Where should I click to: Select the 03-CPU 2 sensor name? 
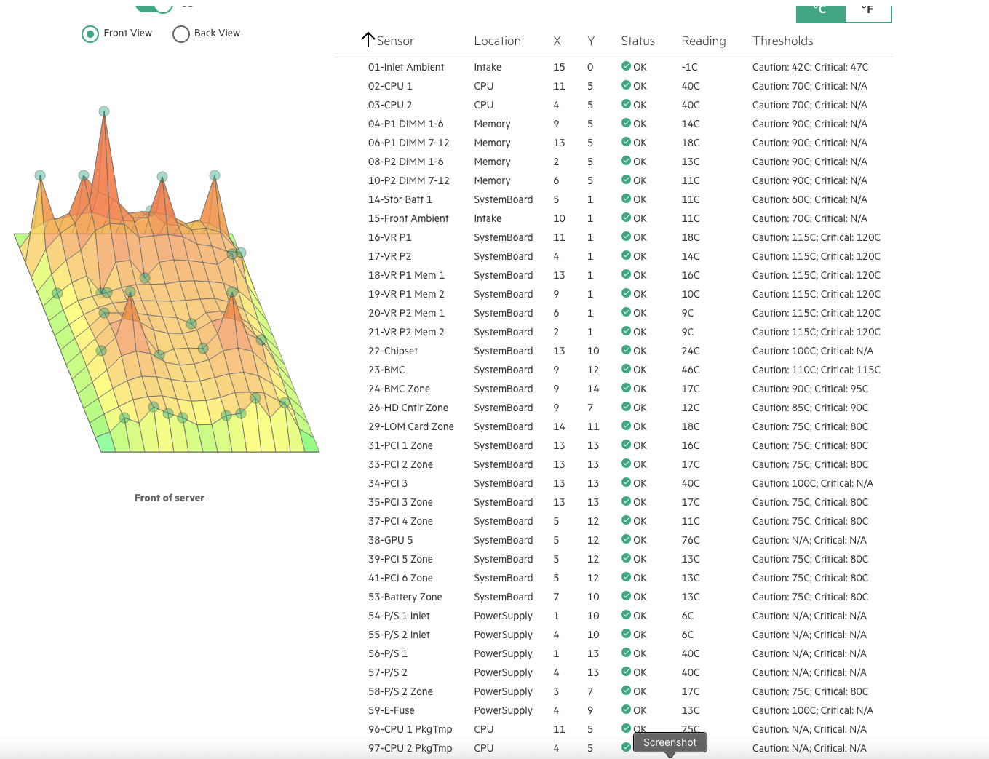390,105
